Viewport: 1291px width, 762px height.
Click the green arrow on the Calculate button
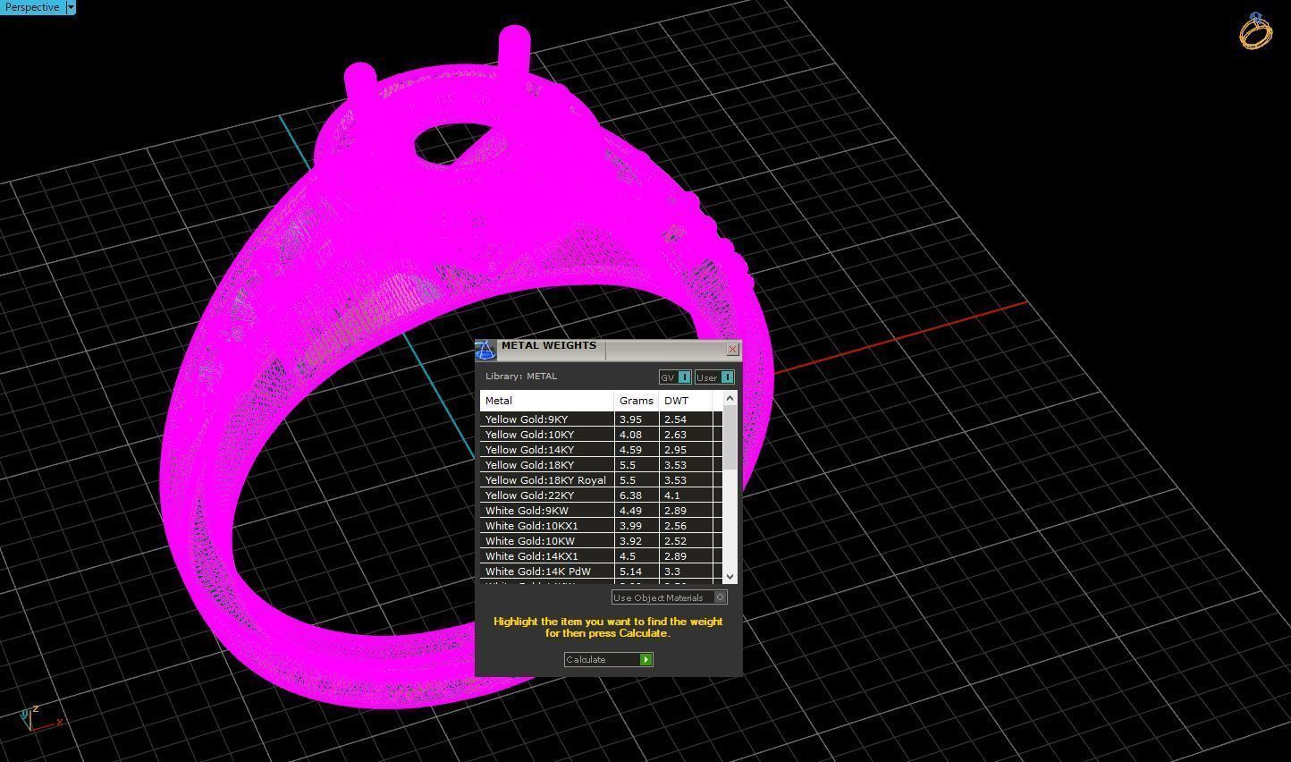(645, 660)
